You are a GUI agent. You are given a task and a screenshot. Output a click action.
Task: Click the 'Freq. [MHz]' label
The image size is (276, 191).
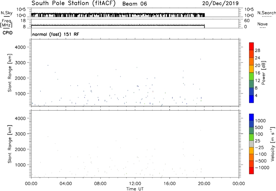point(6,23)
